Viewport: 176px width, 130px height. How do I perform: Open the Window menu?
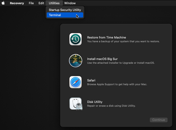tap(70, 3)
